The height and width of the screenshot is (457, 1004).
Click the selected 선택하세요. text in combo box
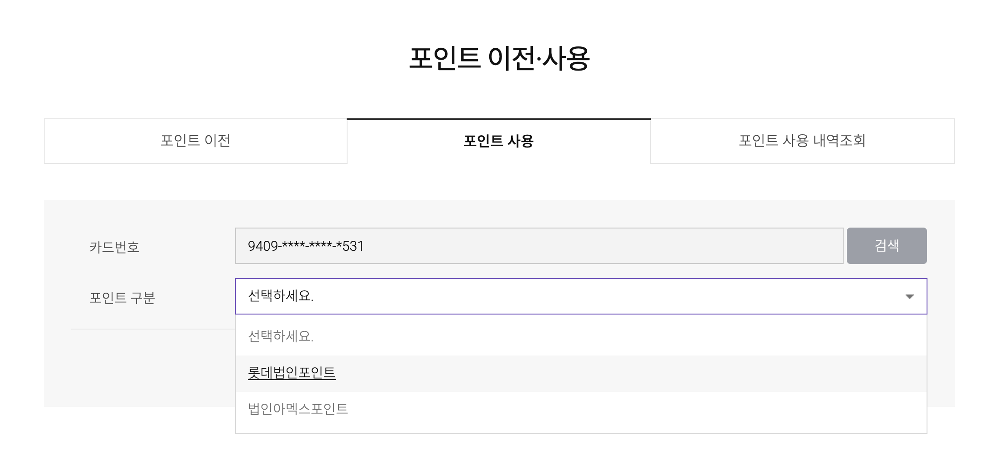click(281, 296)
